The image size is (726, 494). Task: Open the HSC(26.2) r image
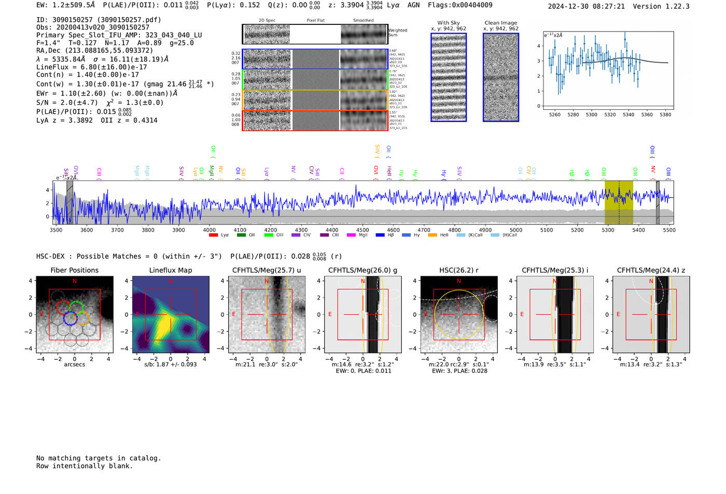pyautogui.click(x=459, y=314)
